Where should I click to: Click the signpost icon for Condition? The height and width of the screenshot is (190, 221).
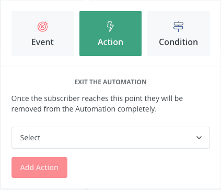(x=178, y=27)
